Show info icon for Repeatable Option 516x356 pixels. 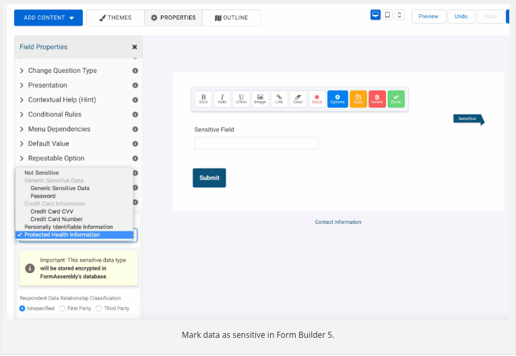(135, 158)
